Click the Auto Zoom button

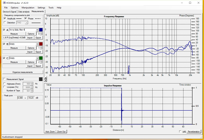pyautogui.click(x=50, y=132)
